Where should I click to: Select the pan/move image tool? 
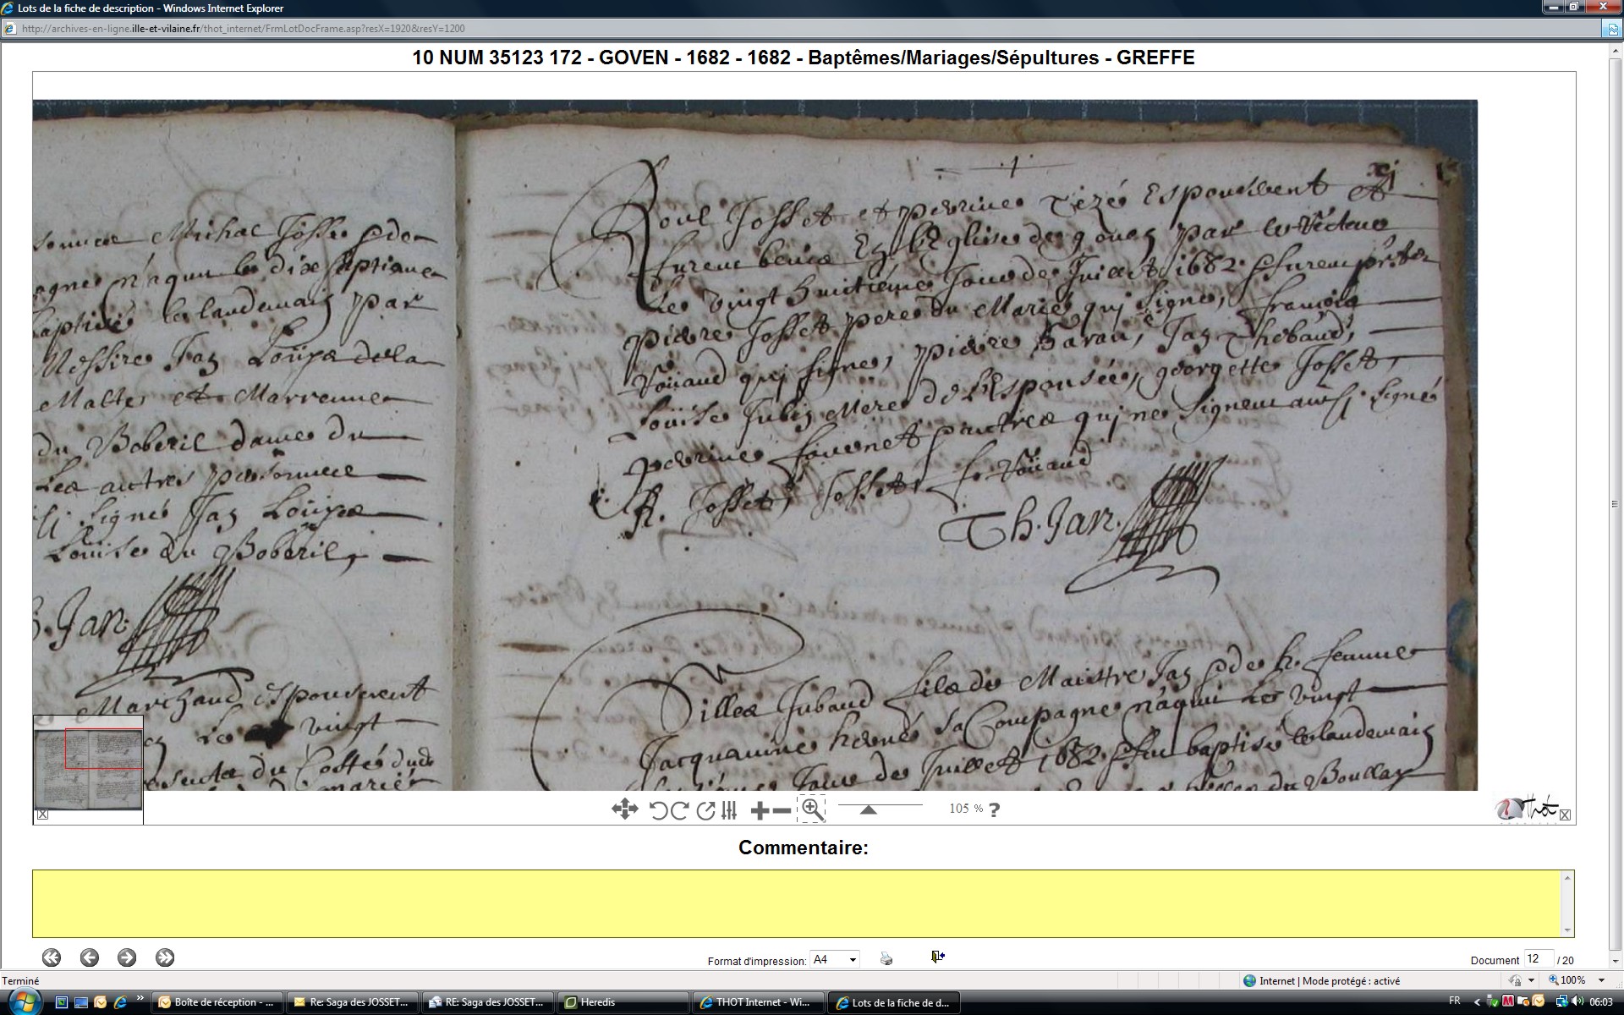624,809
